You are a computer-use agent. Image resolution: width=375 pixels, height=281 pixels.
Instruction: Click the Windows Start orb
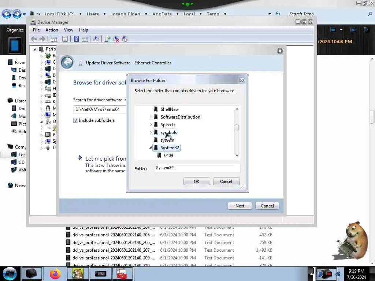click(10, 274)
